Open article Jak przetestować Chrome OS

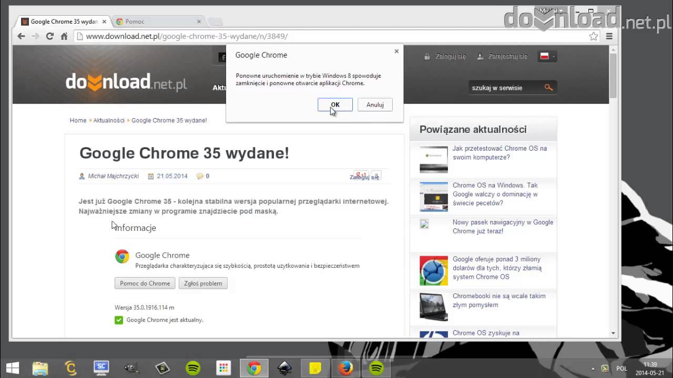[x=499, y=153]
